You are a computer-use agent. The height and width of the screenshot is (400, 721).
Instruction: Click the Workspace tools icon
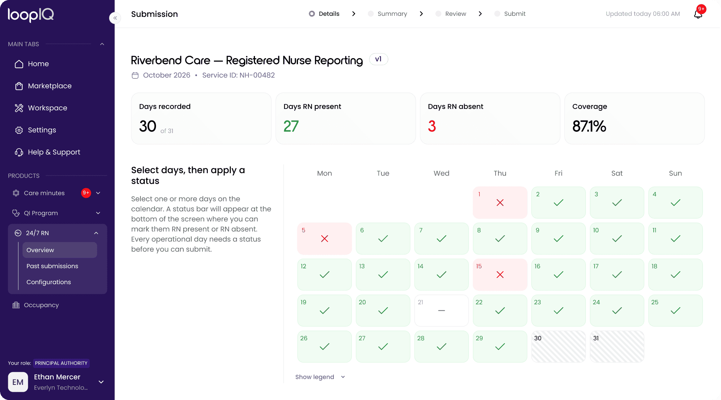point(19,108)
